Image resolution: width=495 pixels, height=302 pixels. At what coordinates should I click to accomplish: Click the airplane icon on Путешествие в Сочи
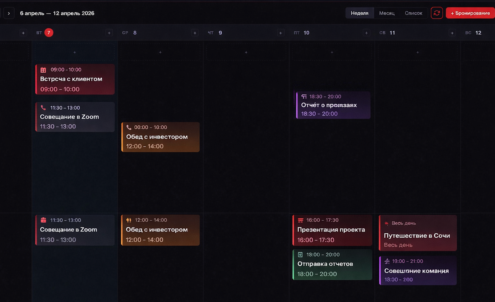point(386,223)
